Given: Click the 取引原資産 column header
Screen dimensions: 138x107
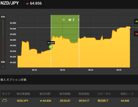Looking at the screenshot, I should click(23, 94).
